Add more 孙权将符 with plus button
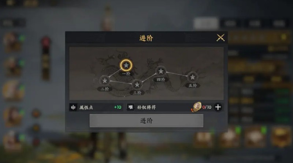This screenshot has height=163, width=293. tap(218, 107)
